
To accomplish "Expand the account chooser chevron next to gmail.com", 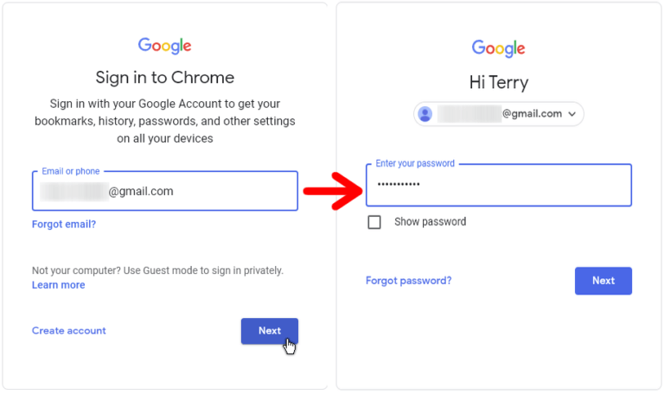I will (x=571, y=114).
